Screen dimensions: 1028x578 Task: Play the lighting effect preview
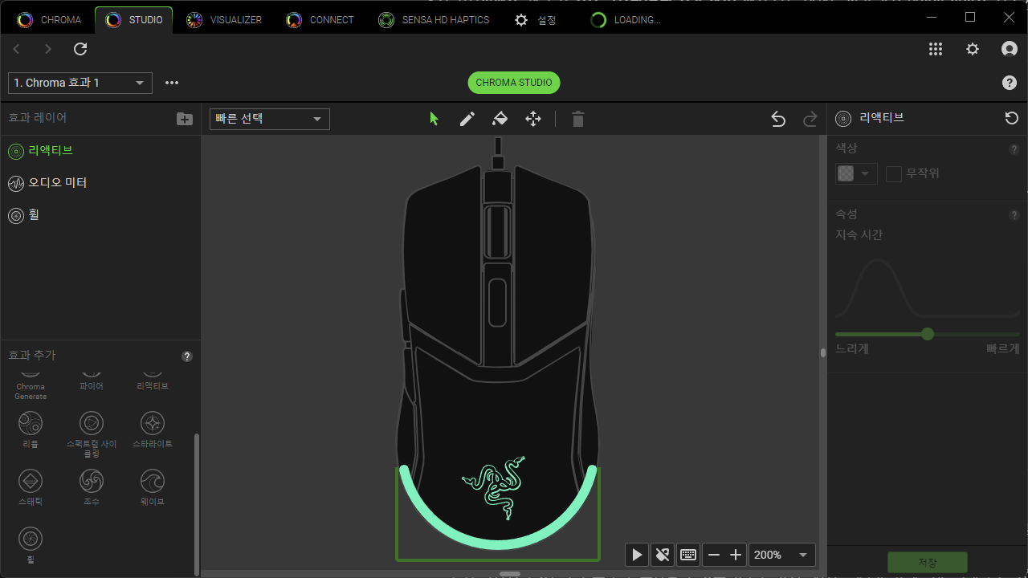tap(637, 555)
